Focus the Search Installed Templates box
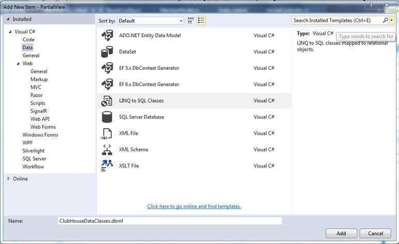This screenshot has height=244, width=399. point(337,20)
